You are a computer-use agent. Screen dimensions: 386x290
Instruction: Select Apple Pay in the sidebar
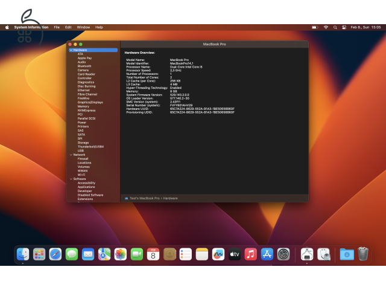pos(84,58)
